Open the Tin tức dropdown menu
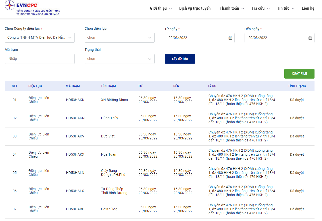Image resolution: width=322 pixels, height=221 pixels. point(286,8)
